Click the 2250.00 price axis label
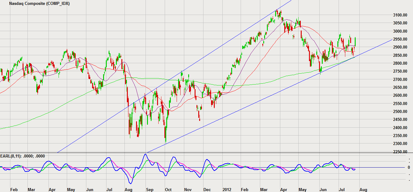The height and width of the screenshot is (192, 413). click(x=400, y=152)
